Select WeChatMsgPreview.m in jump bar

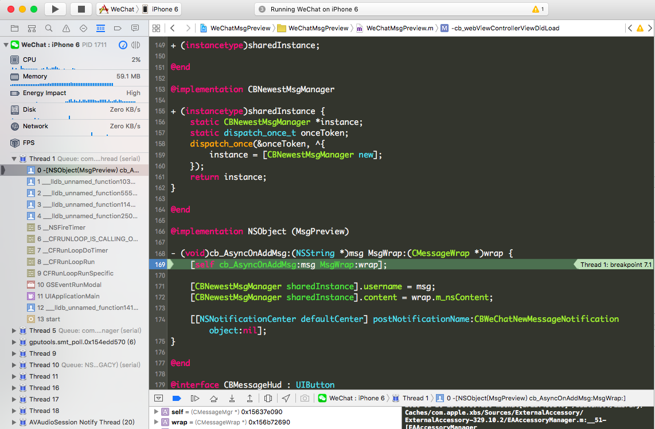tap(399, 28)
